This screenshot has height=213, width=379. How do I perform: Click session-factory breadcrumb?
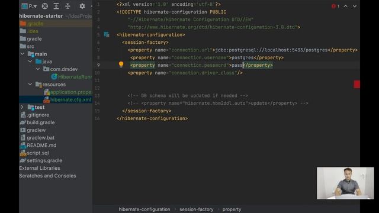[196, 209]
